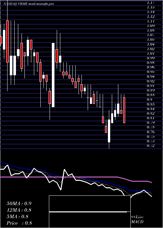The image size is (163, 228).
Task: Select the 50MA : 0.9 readout
Action: point(19,204)
